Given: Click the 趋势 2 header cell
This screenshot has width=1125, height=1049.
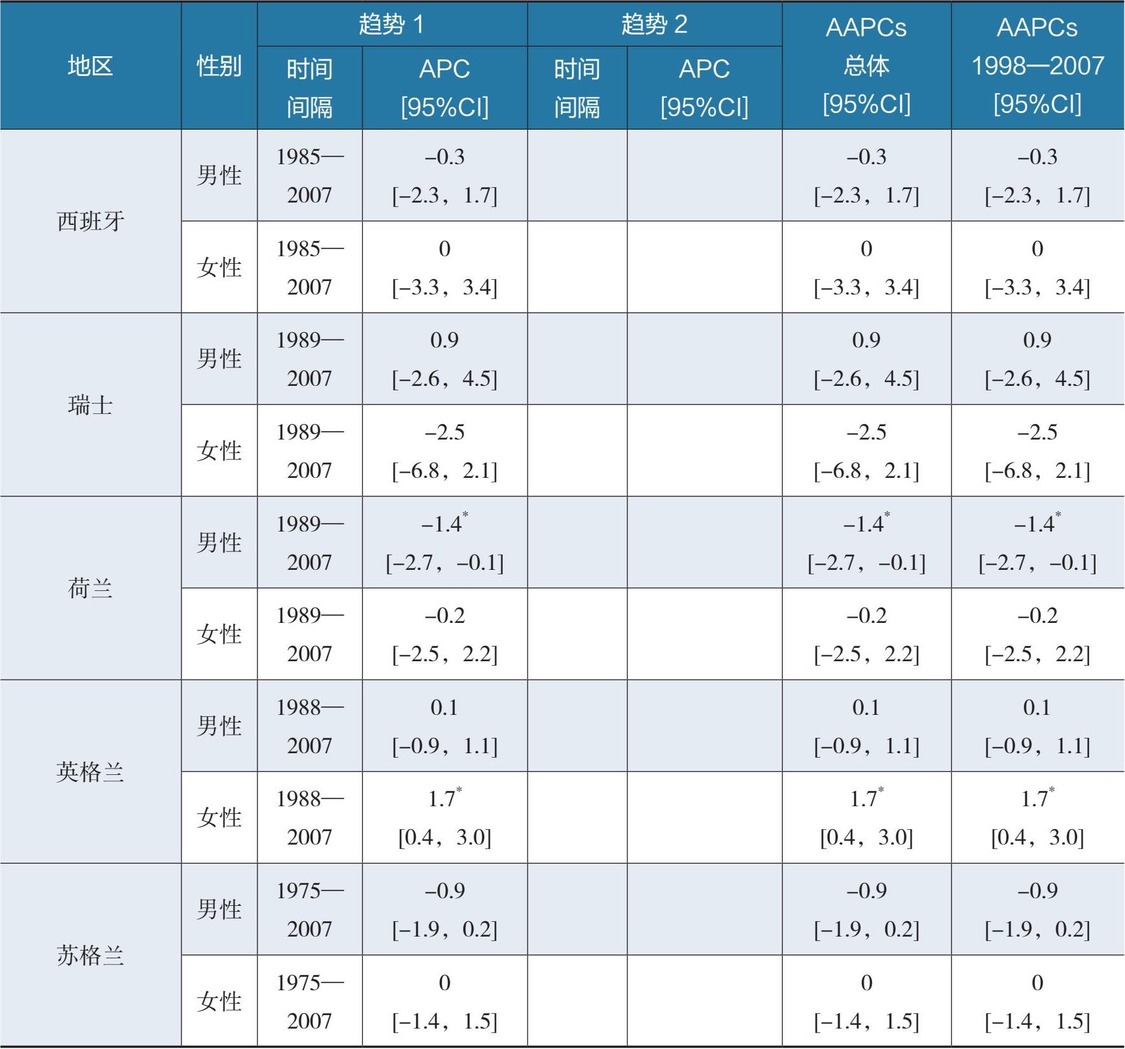Looking at the screenshot, I should pos(655,24).
